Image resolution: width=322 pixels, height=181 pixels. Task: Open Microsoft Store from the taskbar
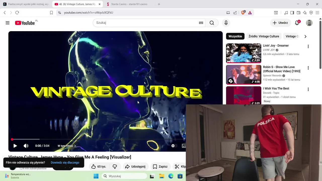(x=180, y=176)
